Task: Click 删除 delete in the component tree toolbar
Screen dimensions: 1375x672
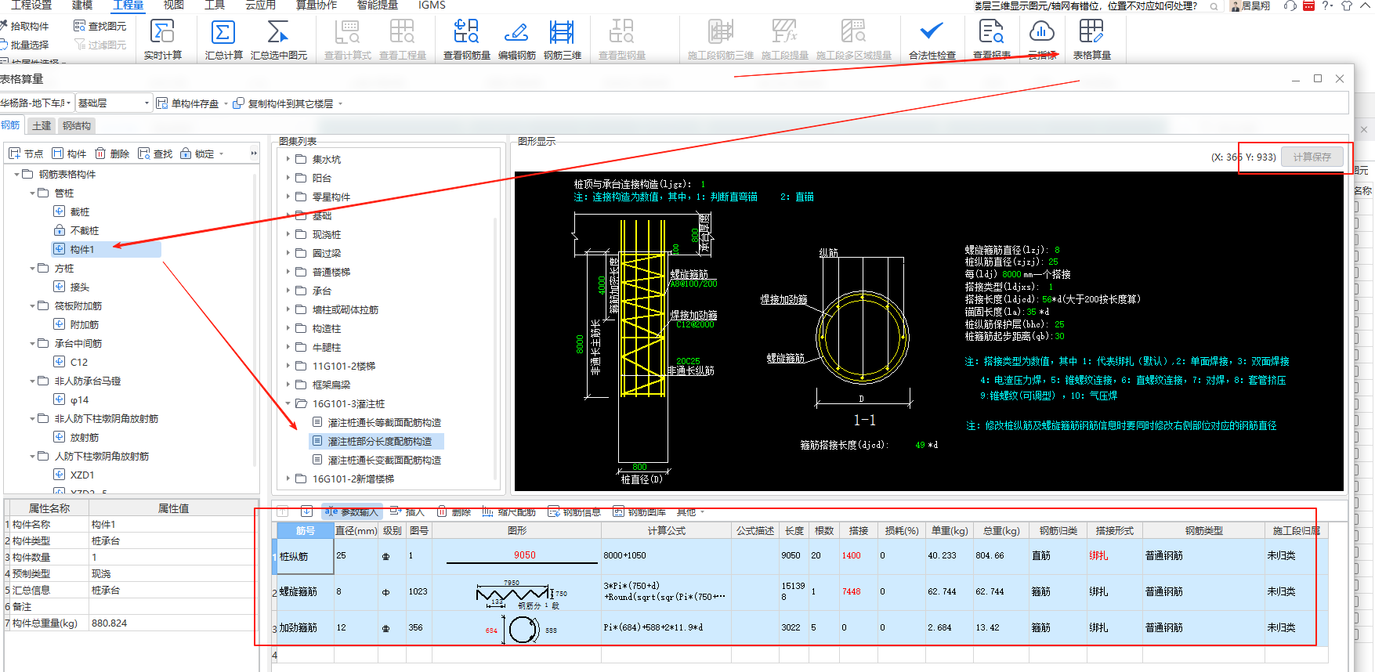Action: (x=112, y=154)
